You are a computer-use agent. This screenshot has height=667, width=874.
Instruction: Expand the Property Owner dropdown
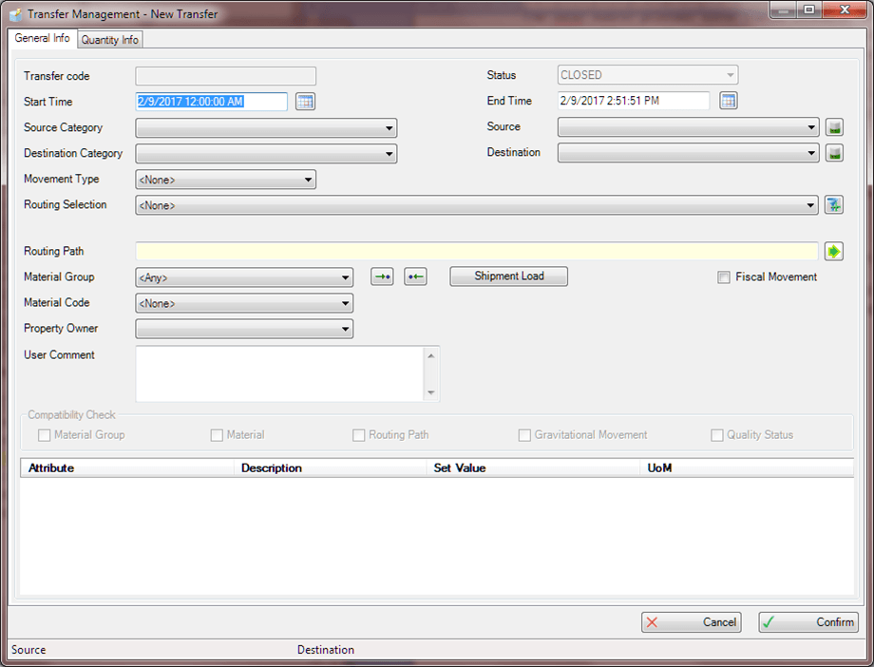pos(346,328)
